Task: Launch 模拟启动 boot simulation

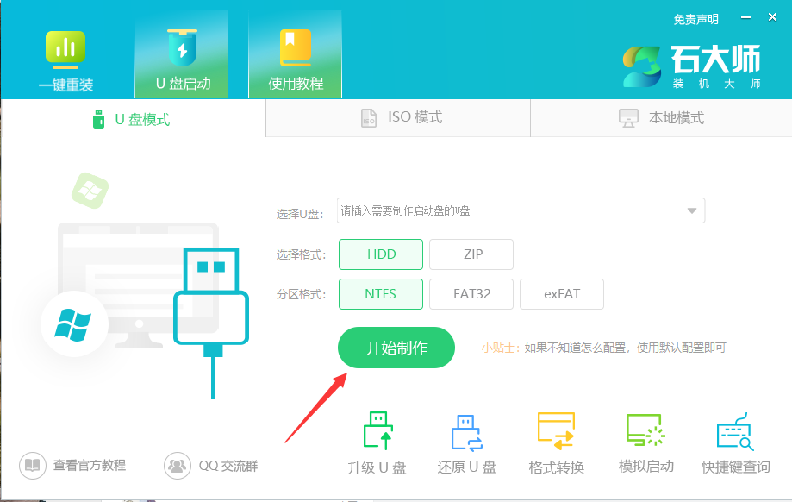Action: click(646, 440)
